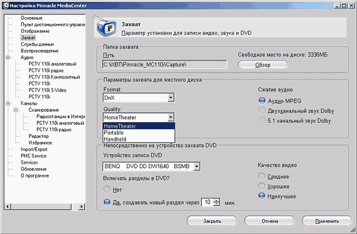Image resolution: width=357 pixels, height=234 pixels.
Task: Open the Format DivX dropdown
Action: coord(171,97)
